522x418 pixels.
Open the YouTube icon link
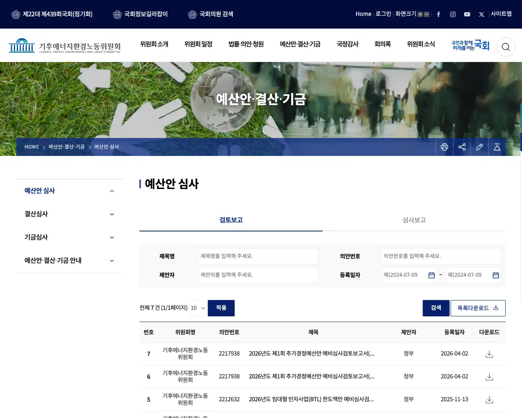point(467,14)
